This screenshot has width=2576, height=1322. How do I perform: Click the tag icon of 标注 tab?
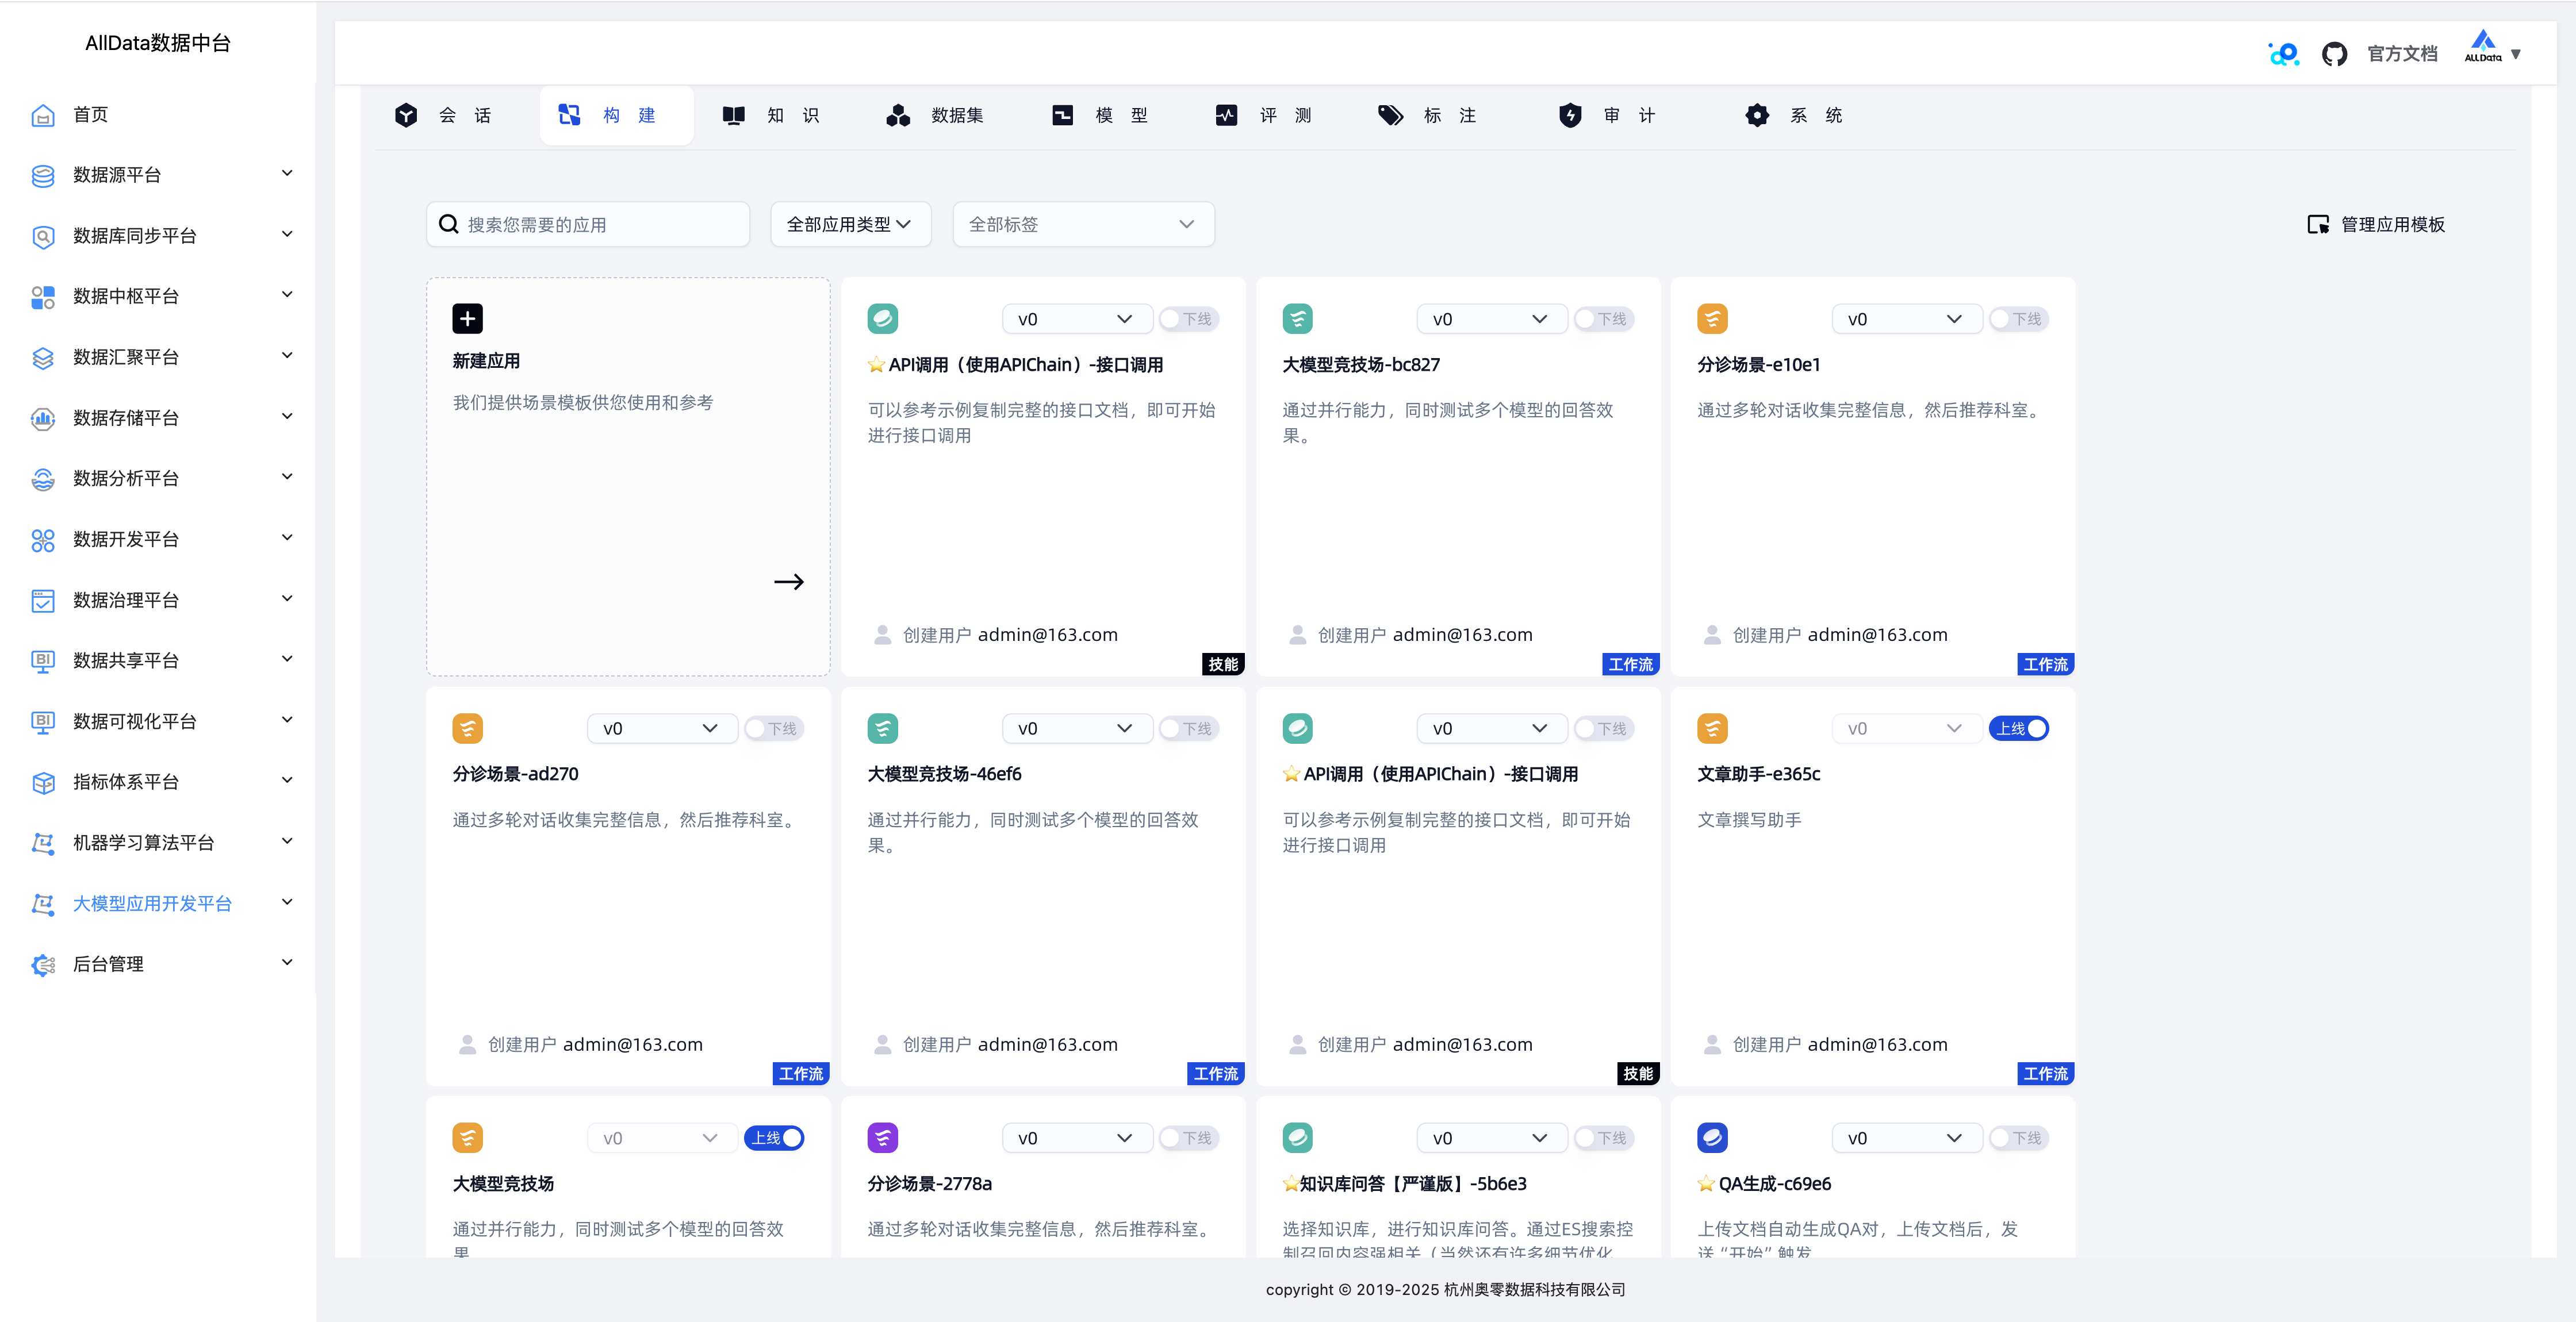click(x=1390, y=115)
